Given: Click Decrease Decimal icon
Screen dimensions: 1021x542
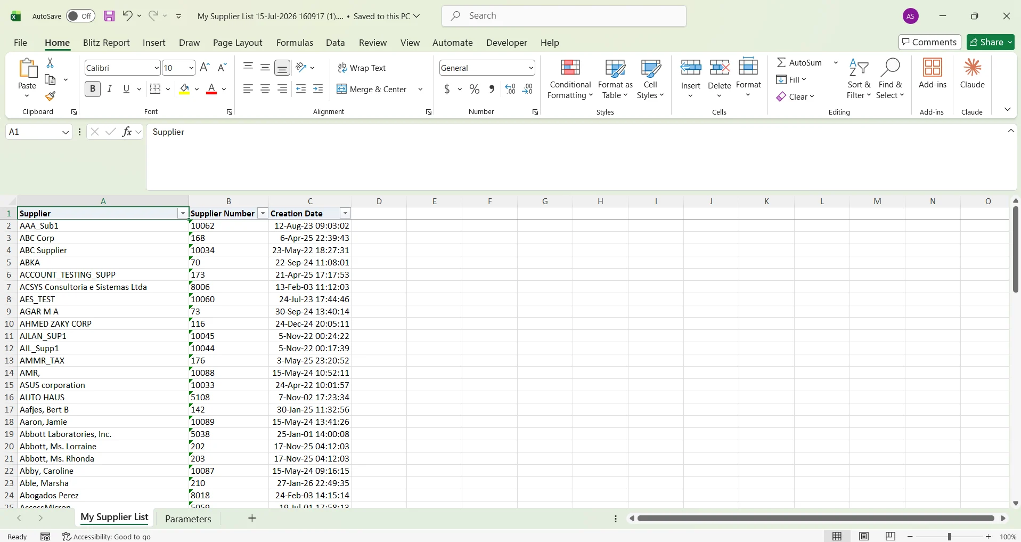Looking at the screenshot, I should [x=527, y=89].
